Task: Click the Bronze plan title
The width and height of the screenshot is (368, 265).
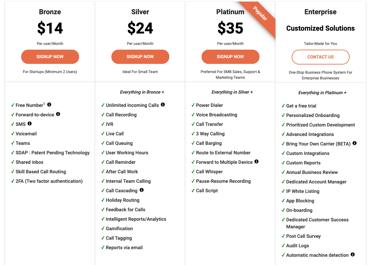Action: coord(50,12)
